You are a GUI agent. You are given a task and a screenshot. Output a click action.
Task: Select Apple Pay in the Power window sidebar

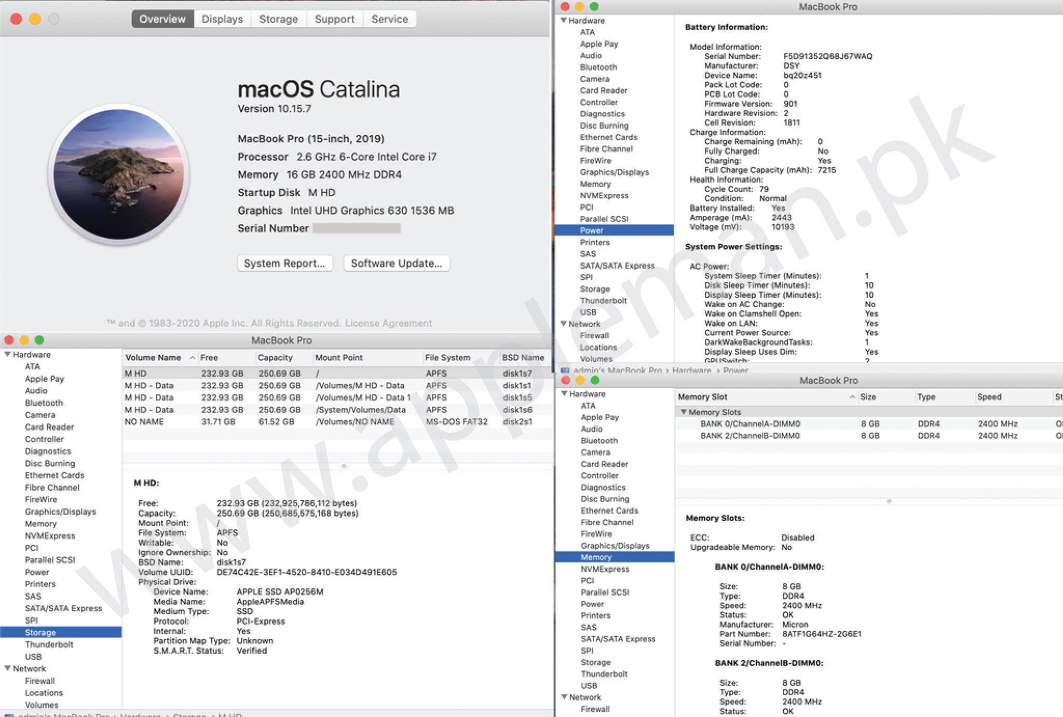point(599,44)
